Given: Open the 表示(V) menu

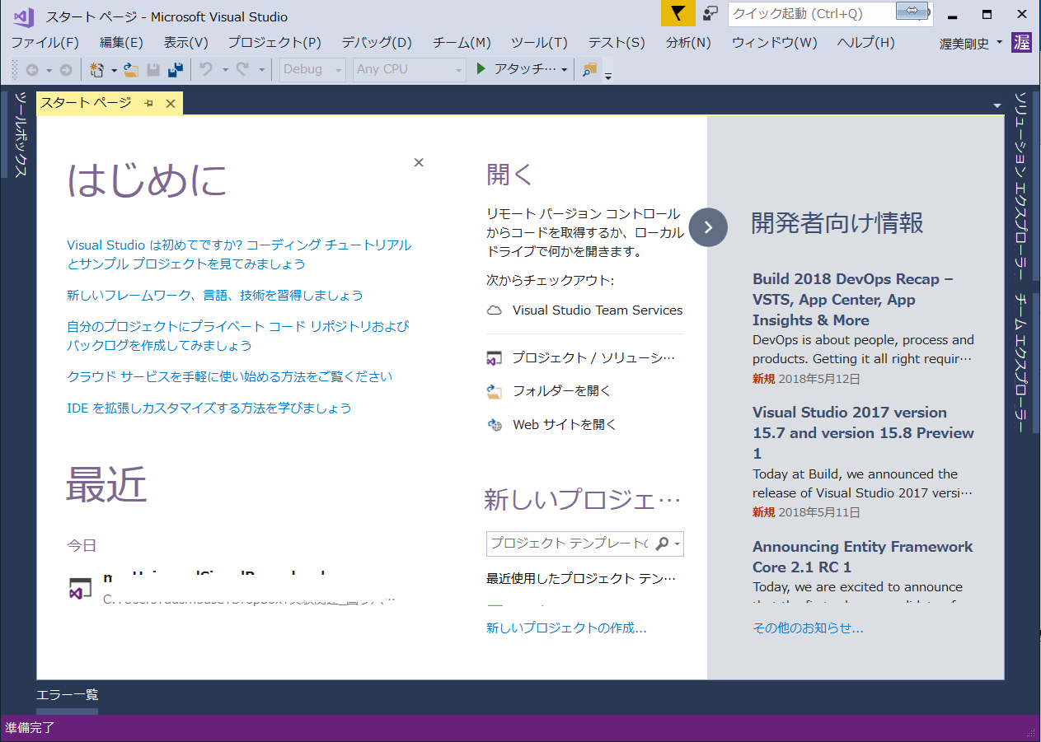Looking at the screenshot, I should (185, 43).
